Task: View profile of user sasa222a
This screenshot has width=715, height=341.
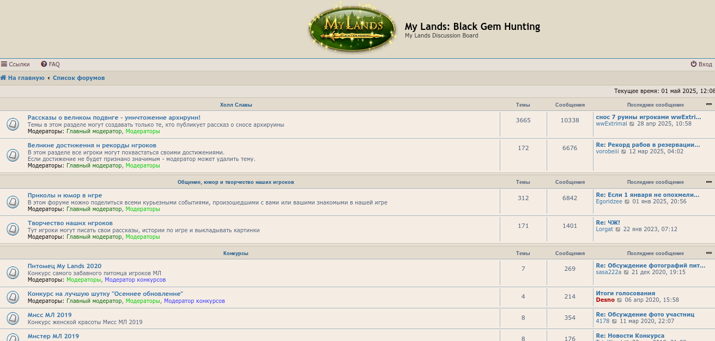Action: coord(609,272)
